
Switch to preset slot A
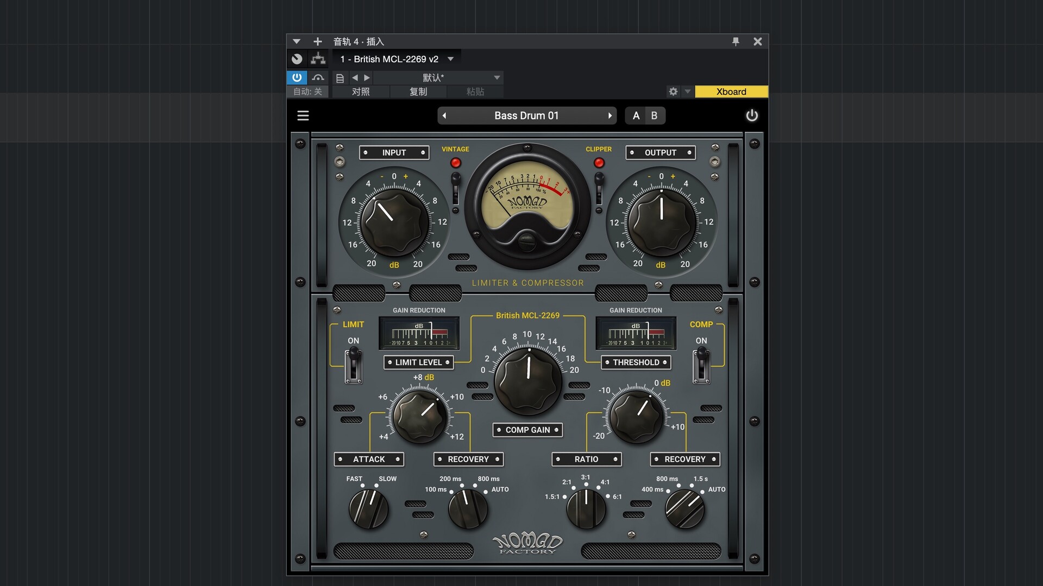pyautogui.click(x=636, y=116)
